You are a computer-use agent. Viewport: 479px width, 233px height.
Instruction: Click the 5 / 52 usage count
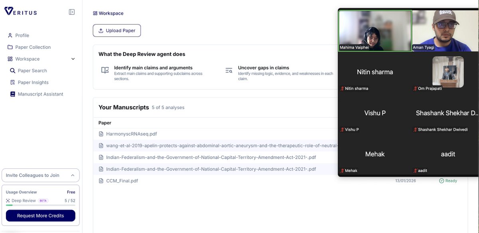point(70,201)
